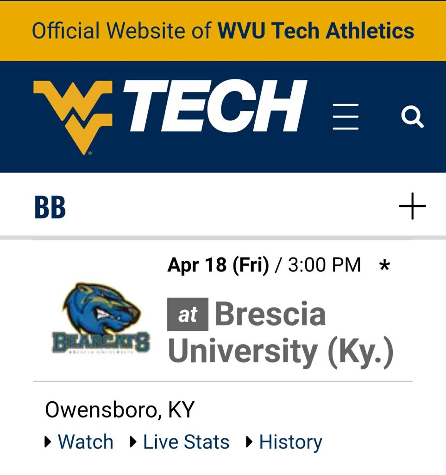This screenshot has width=446, height=475.
Task: Click the search magnifying glass icon
Action: coord(412,117)
